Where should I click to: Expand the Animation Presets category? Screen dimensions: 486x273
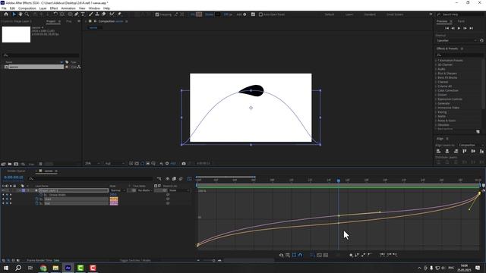click(436, 61)
